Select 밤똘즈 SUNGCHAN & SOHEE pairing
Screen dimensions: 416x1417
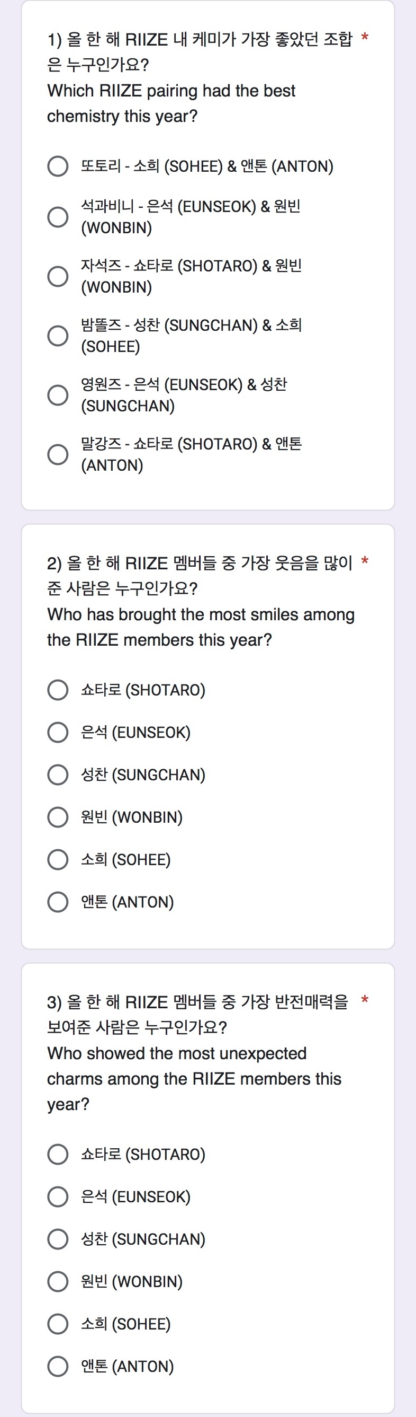click(x=58, y=336)
